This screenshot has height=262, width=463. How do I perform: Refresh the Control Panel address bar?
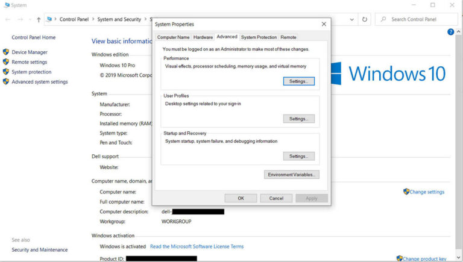(x=365, y=19)
